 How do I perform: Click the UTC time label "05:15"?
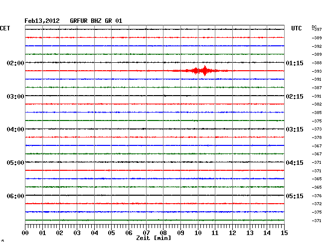click(295, 196)
